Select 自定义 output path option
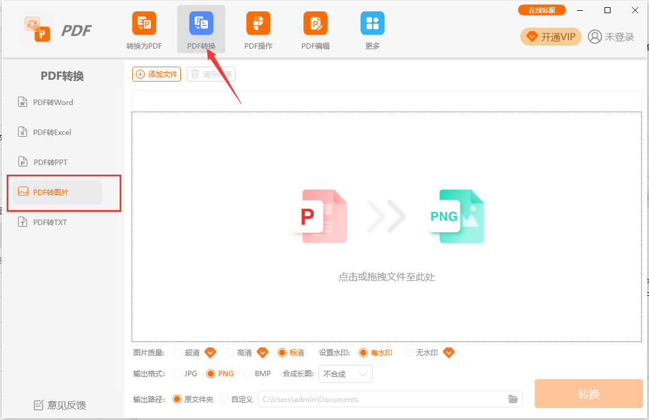Screen dimensions: 649x420 pos(224,399)
